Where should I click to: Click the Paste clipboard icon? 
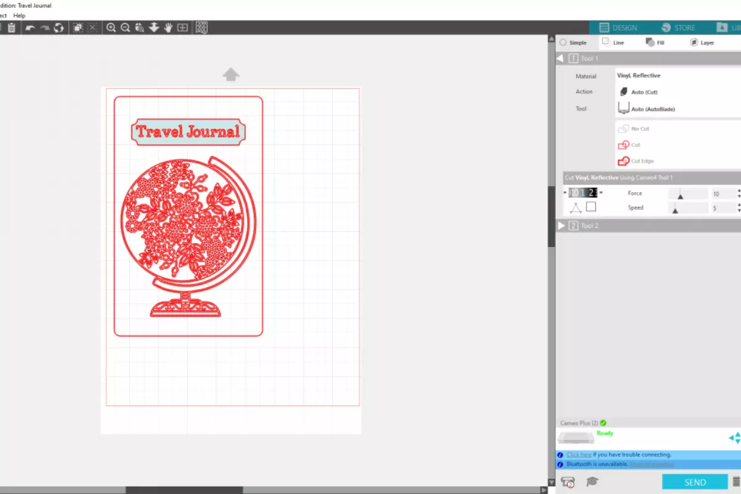[x=11, y=28]
